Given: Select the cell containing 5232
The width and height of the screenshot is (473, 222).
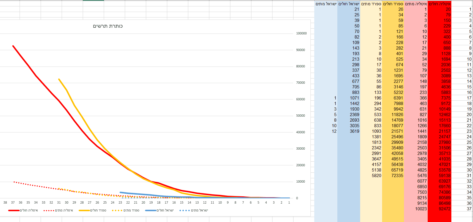Looking at the screenshot, I should click(393, 92).
